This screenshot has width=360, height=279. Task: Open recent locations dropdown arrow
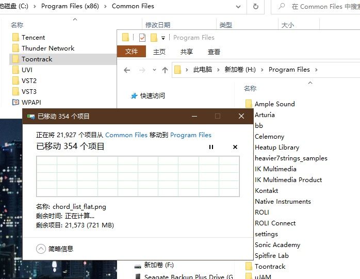tap(155, 70)
